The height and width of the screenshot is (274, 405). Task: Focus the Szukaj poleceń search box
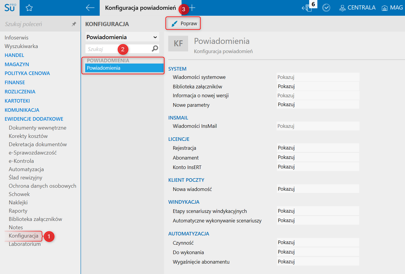[36, 24]
